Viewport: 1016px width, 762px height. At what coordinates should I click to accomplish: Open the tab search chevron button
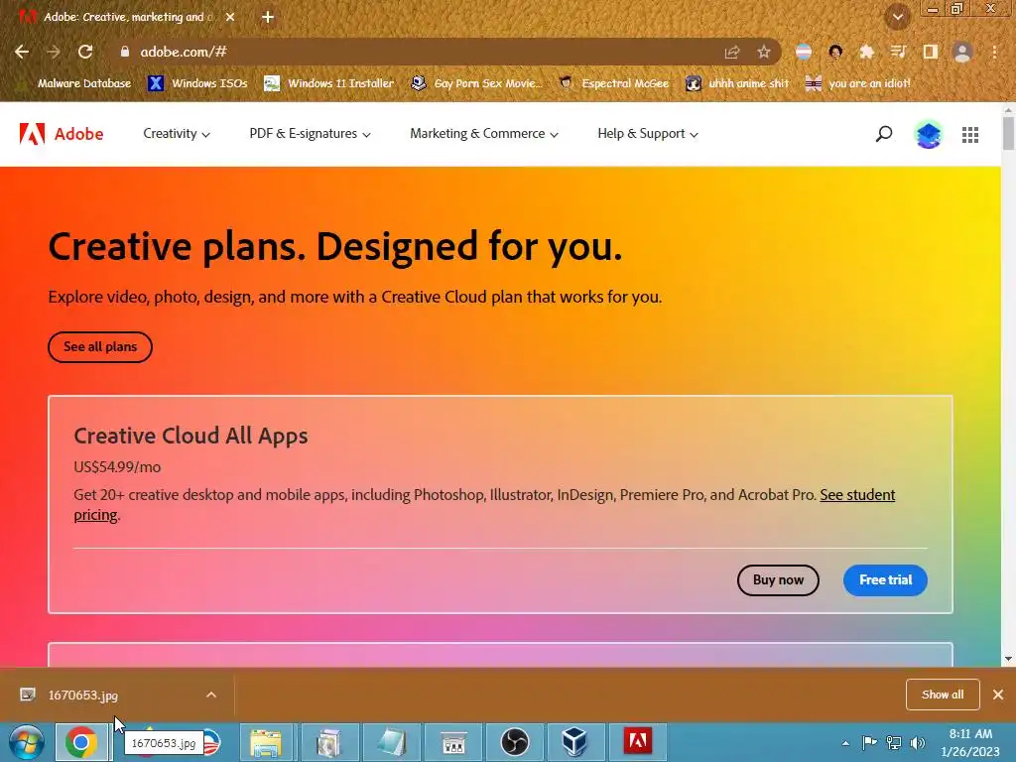[897, 17]
